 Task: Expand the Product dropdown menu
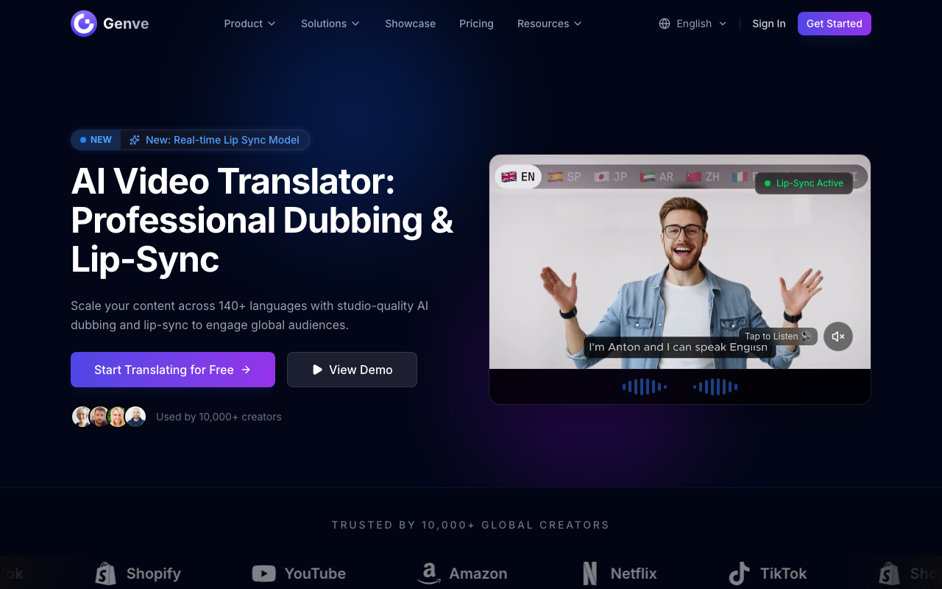click(249, 24)
